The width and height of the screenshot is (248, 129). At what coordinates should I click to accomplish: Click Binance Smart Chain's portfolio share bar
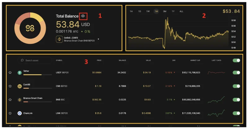click(38, 102)
